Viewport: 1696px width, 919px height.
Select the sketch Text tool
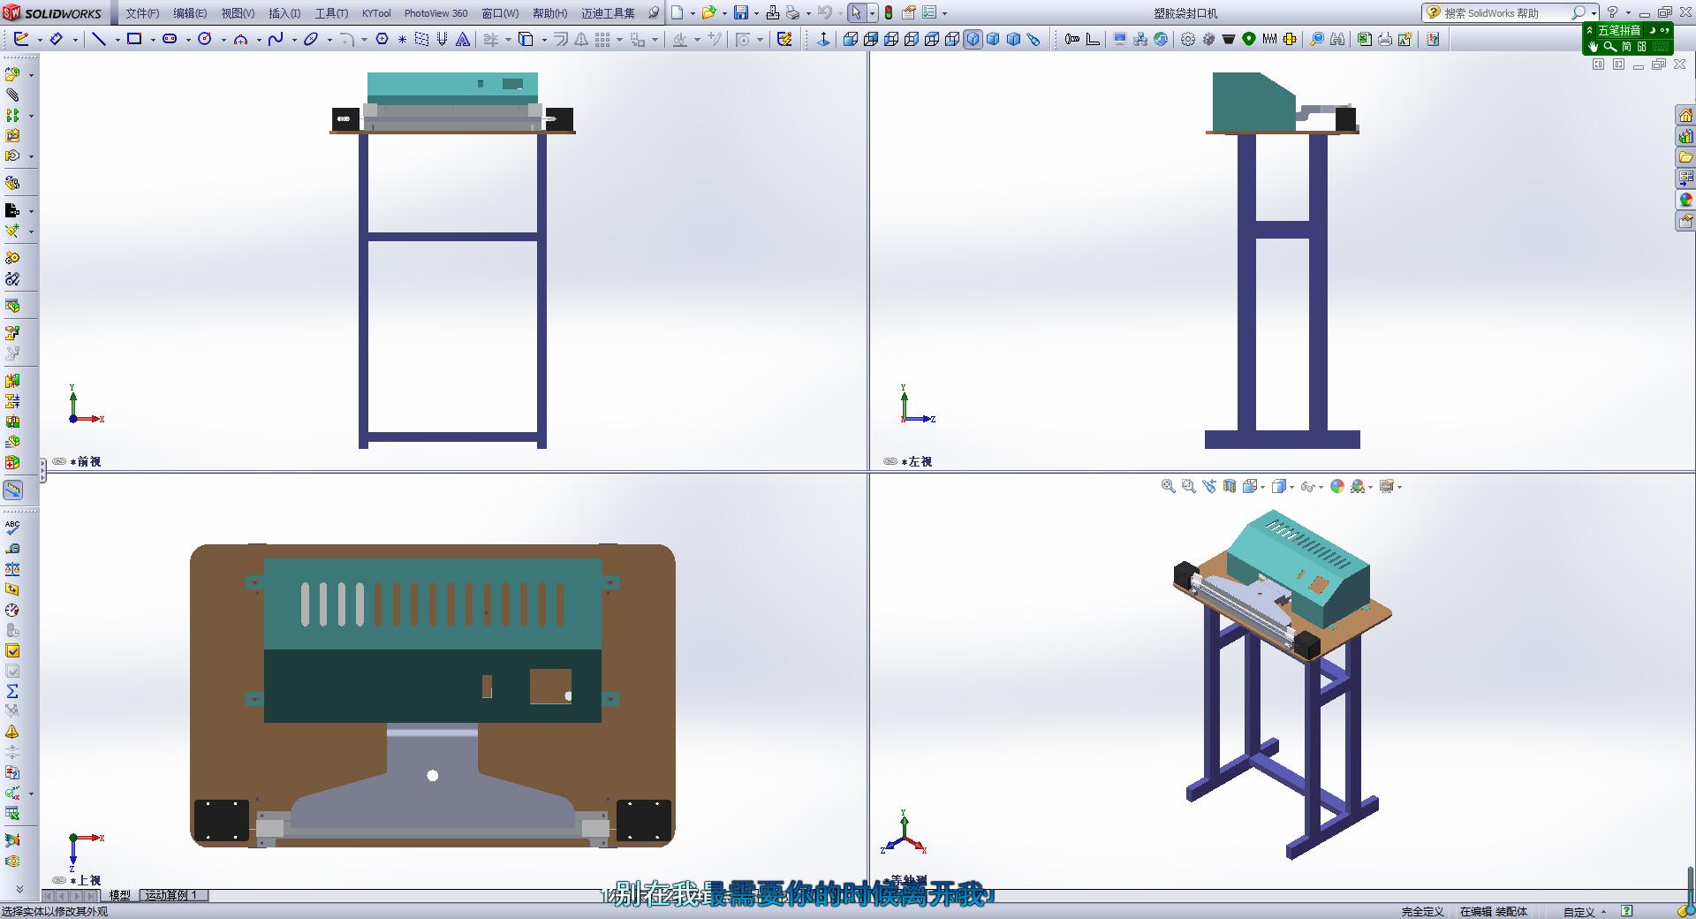point(462,39)
